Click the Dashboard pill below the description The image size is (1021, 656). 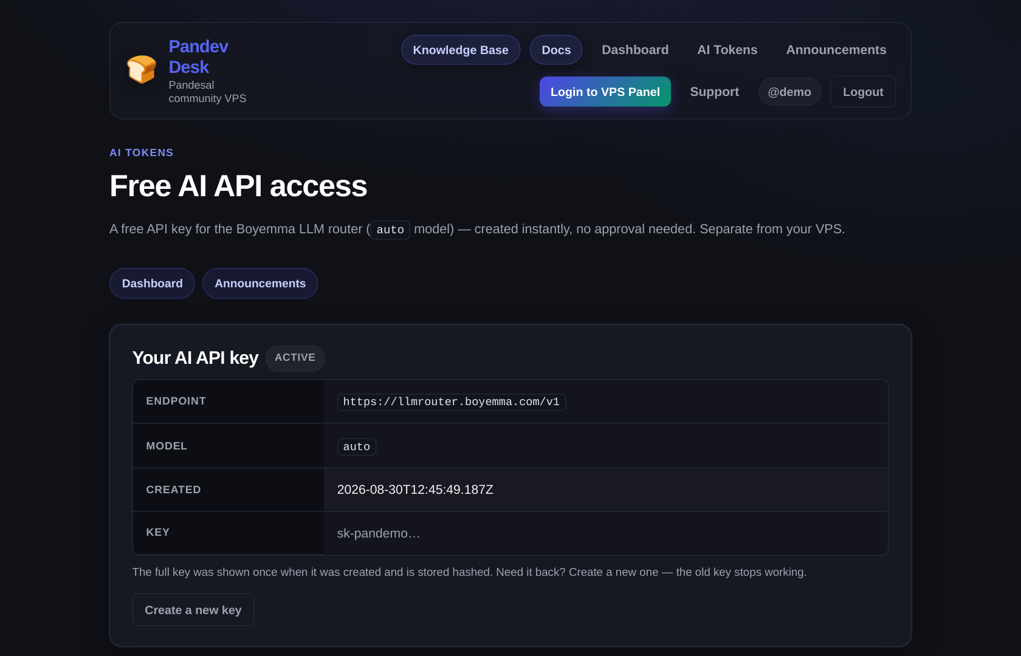152,284
